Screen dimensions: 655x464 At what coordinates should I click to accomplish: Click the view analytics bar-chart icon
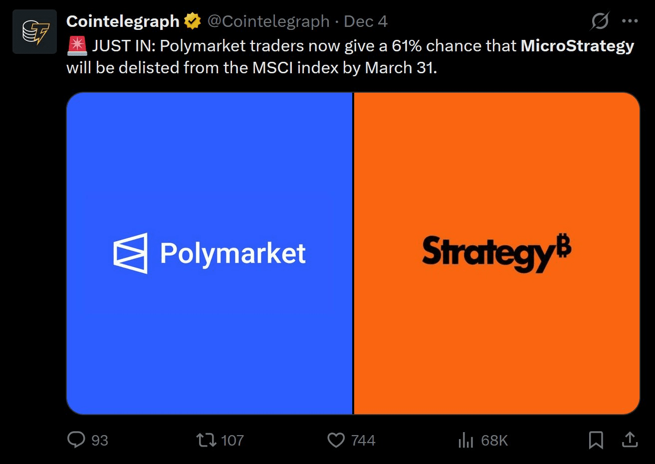click(x=465, y=440)
